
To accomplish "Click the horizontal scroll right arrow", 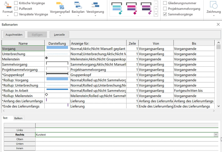I will click(214, 111).
